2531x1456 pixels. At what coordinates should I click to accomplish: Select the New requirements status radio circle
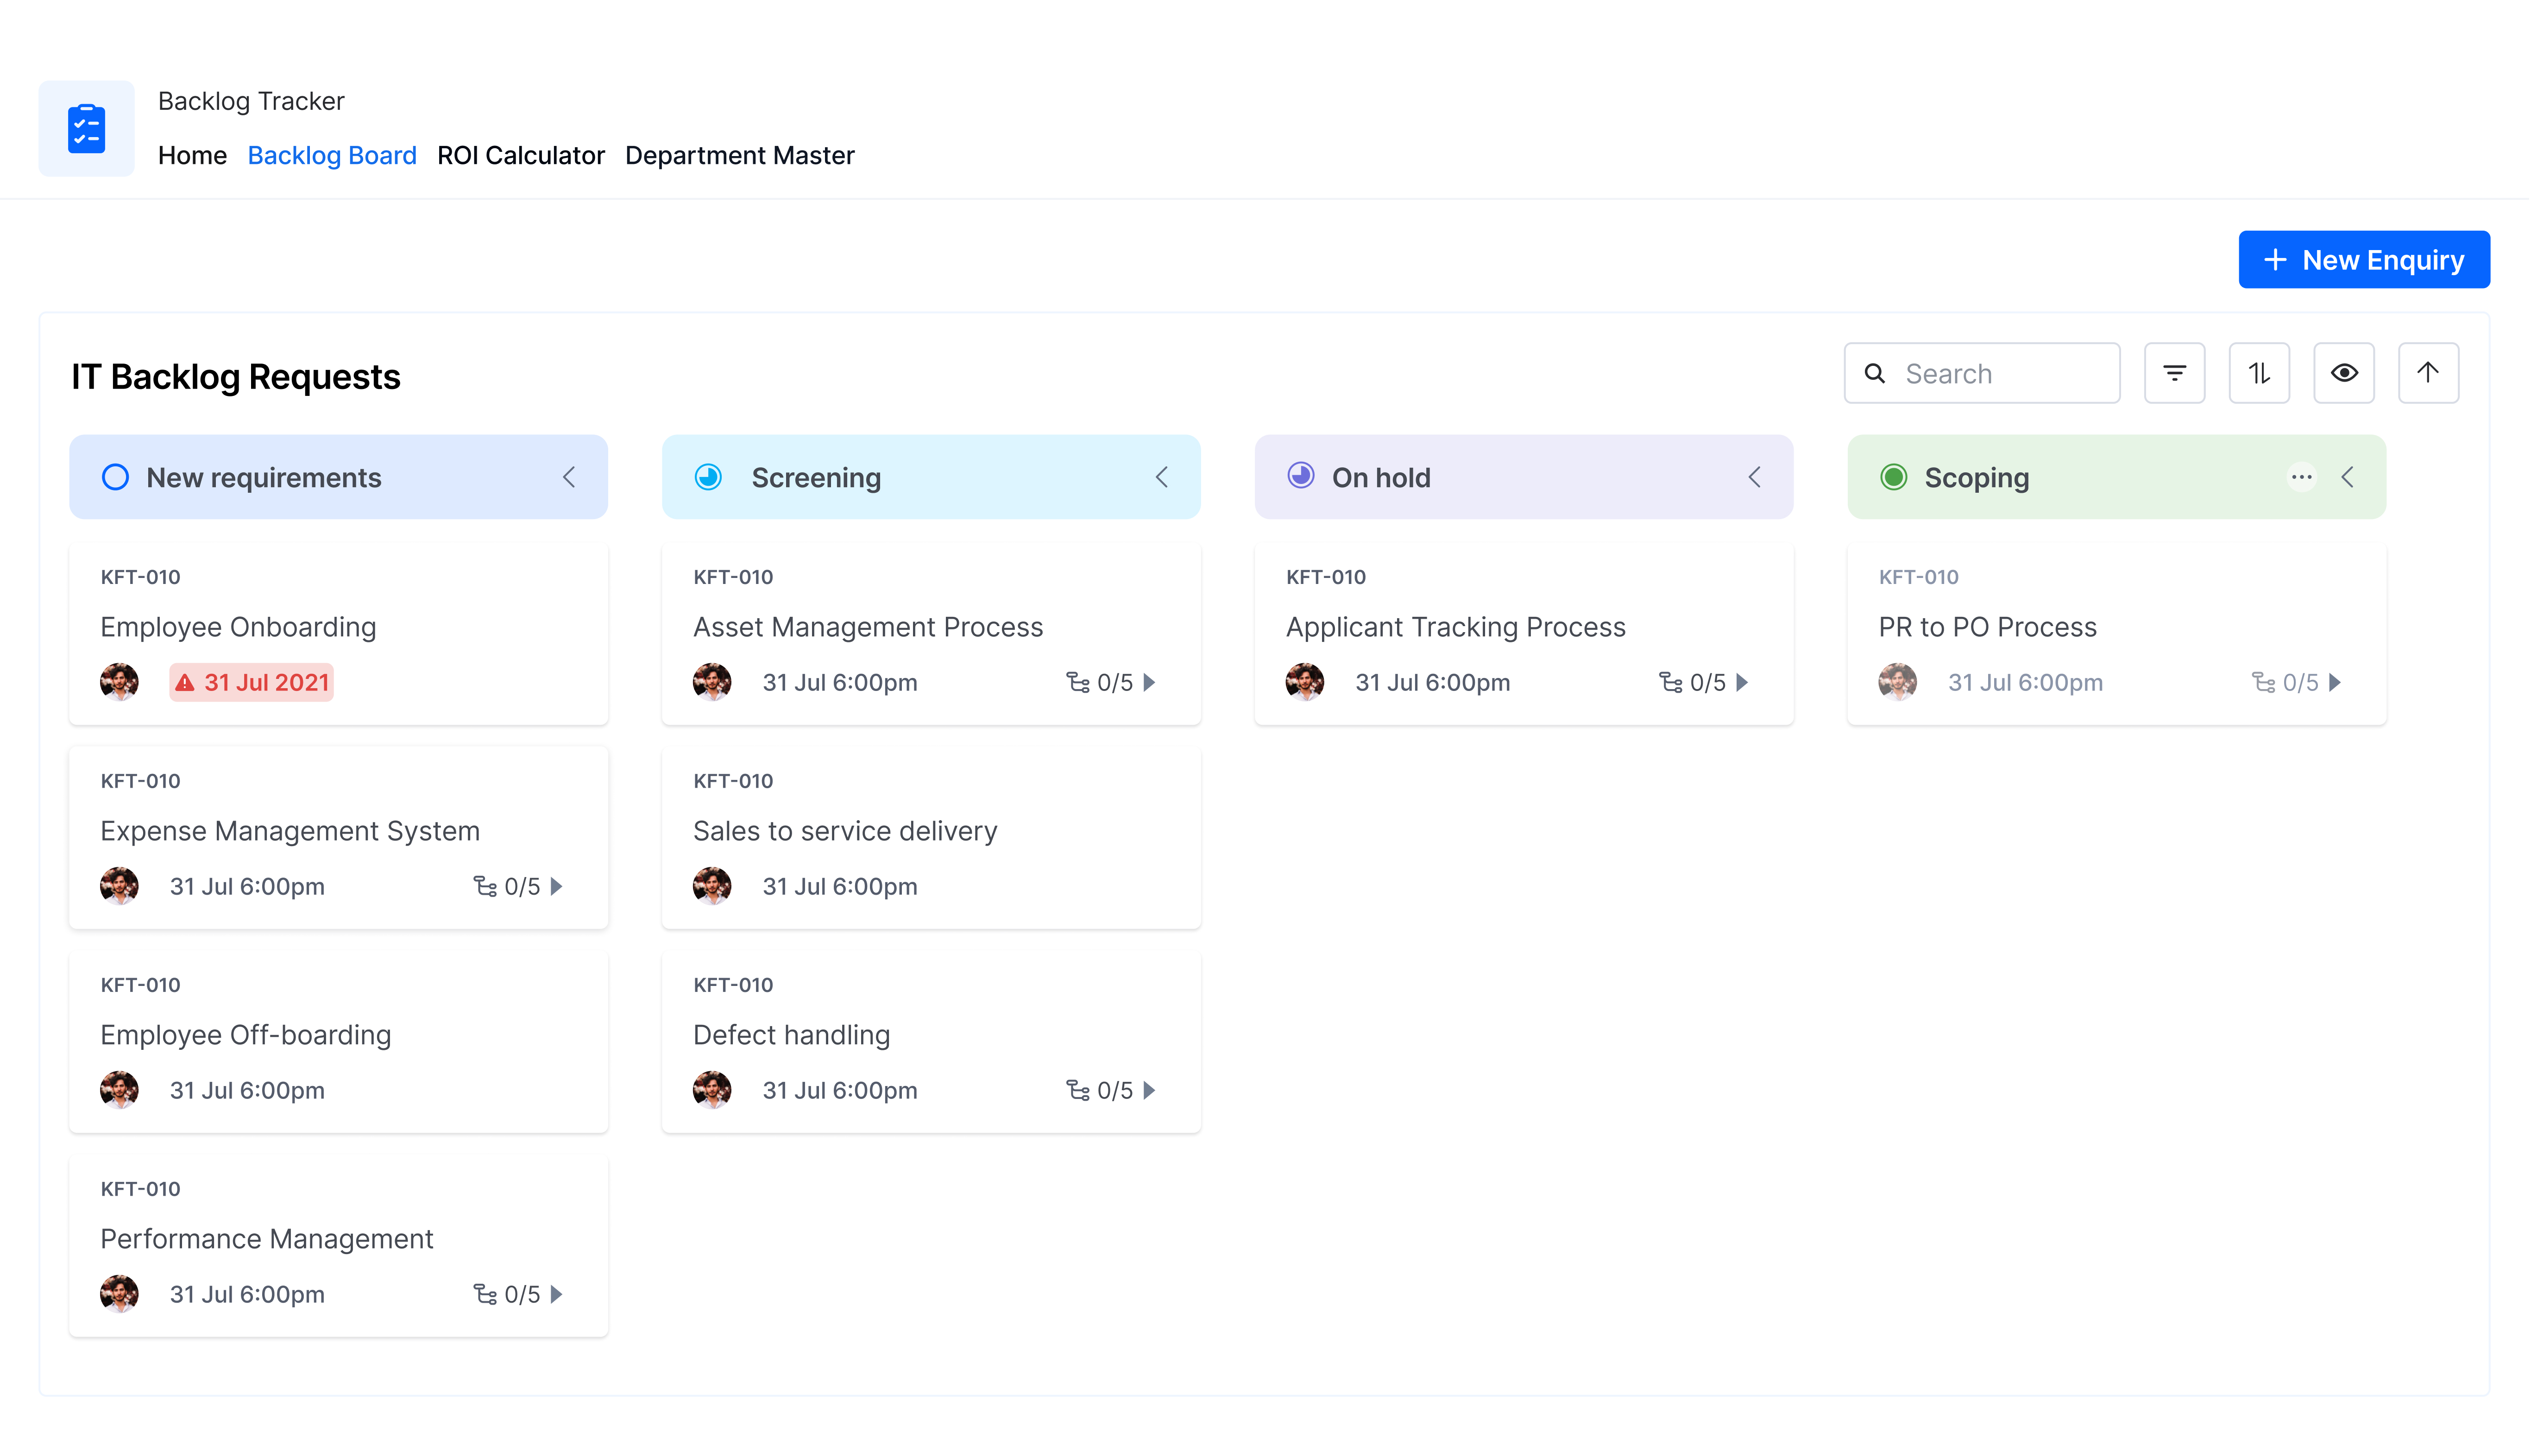pyautogui.click(x=114, y=477)
